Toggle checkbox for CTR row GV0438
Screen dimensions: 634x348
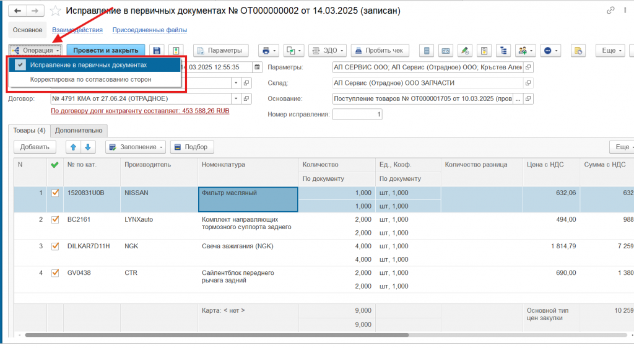[55, 272]
